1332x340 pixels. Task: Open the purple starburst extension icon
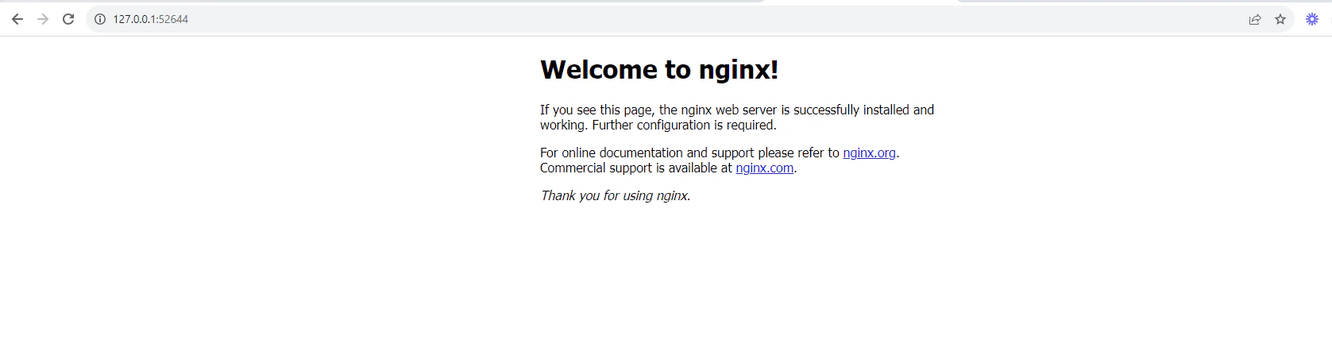[1312, 19]
